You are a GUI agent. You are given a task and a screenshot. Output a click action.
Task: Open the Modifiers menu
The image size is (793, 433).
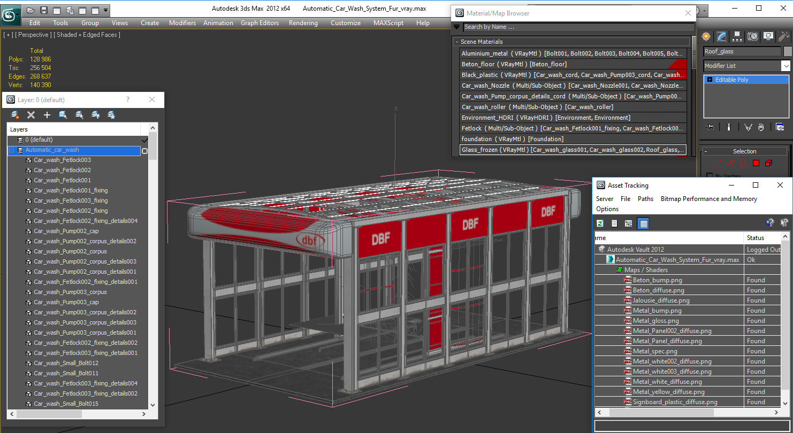tap(182, 23)
